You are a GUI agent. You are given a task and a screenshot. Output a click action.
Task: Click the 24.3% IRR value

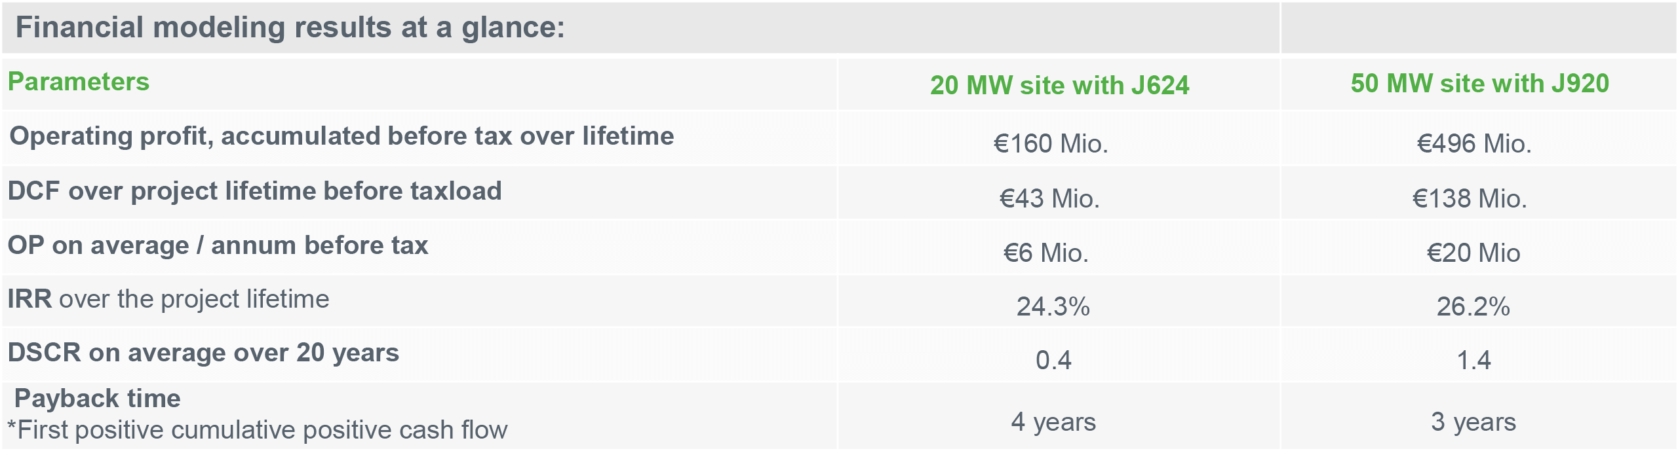click(x=1053, y=307)
